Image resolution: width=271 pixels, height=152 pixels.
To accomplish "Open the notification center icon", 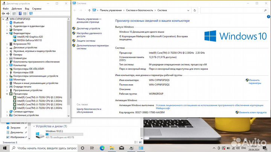I will pos(265,148).
